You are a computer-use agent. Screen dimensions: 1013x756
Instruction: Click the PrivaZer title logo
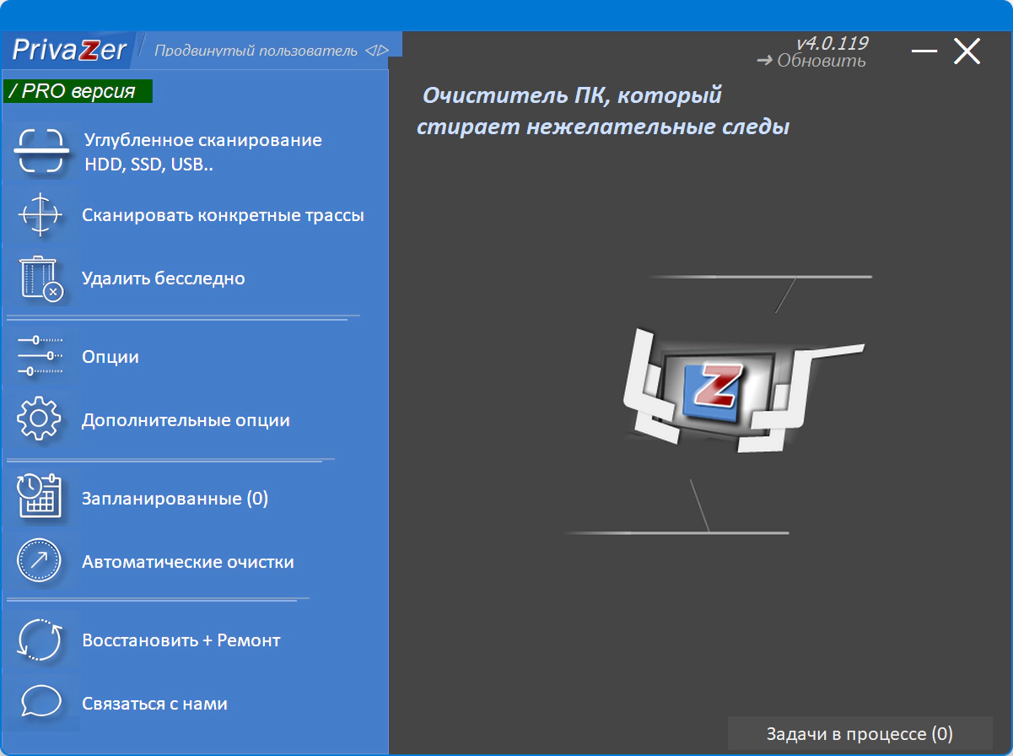click(69, 49)
